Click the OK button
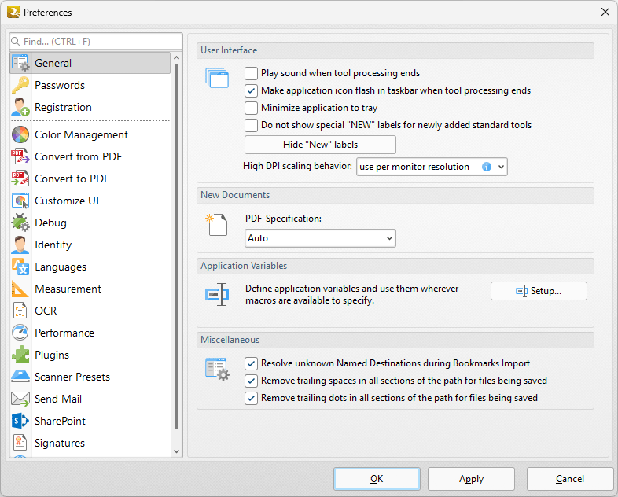This screenshot has width=618, height=497. (x=377, y=479)
